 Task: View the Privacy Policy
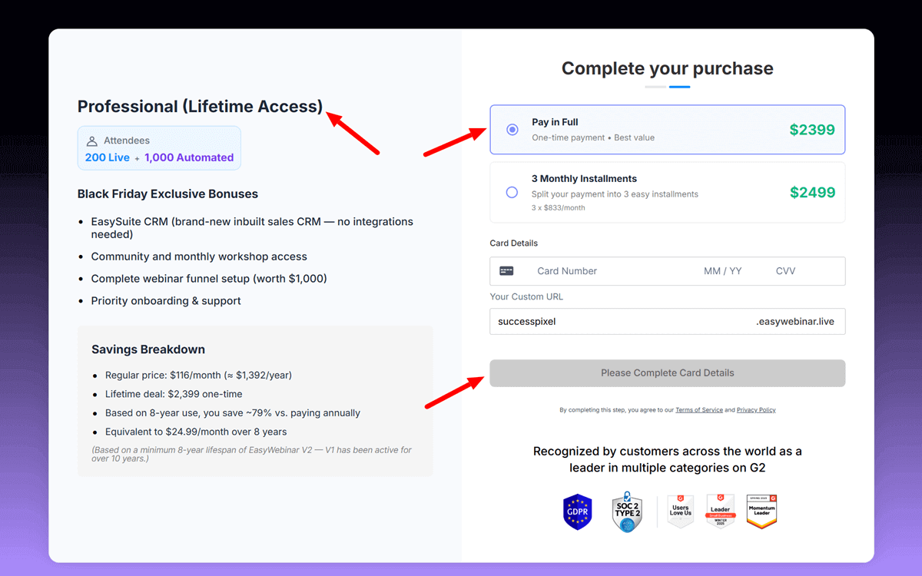(756, 409)
